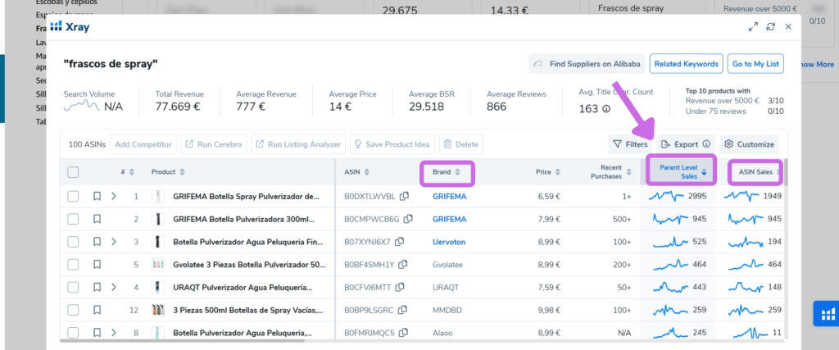Click the Delete button
Image resolution: width=839 pixels, height=350 pixels.
[x=460, y=144]
